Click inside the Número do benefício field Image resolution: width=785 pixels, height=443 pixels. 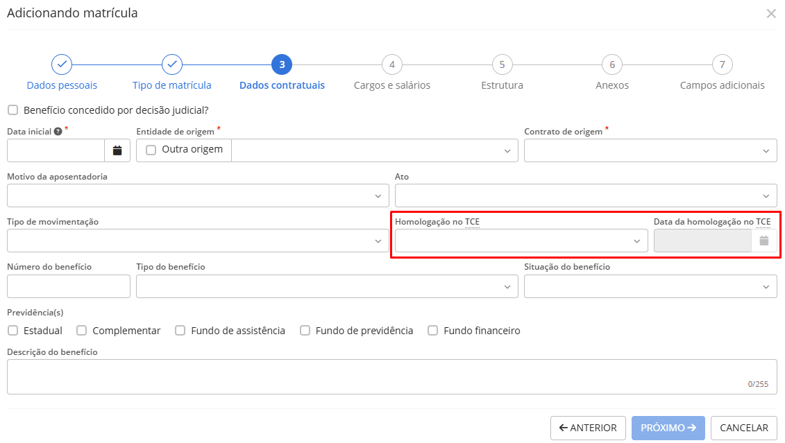tap(68, 286)
